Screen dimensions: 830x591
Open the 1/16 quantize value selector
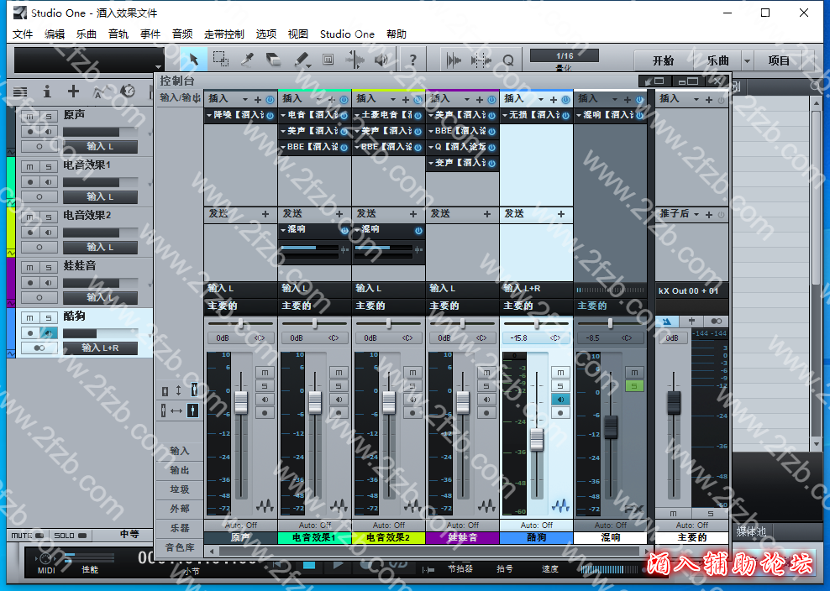pos(565,55)
